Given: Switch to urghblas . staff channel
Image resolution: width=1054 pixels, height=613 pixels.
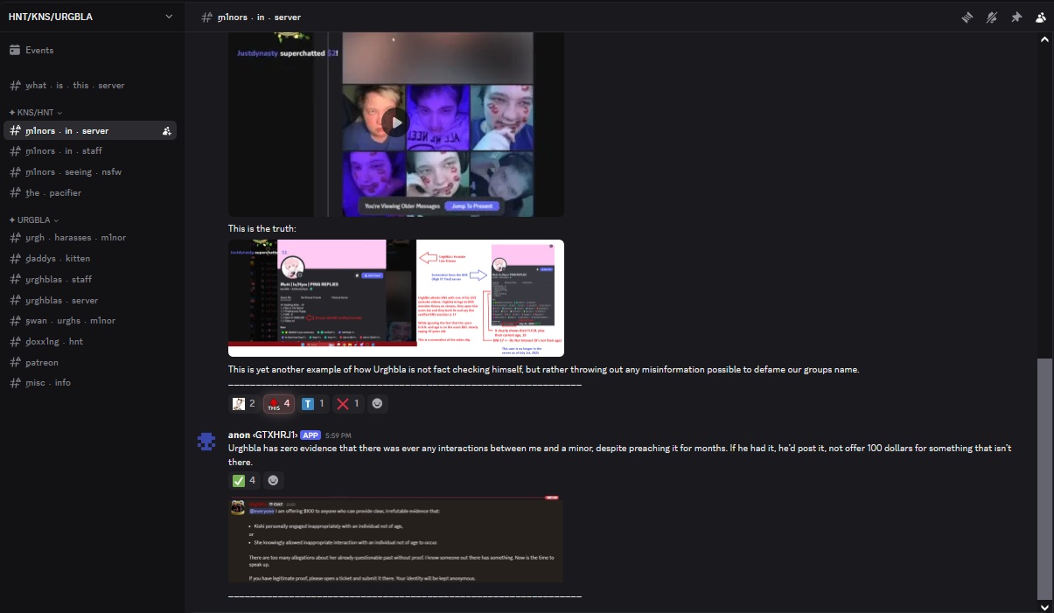Looking at the screenshot, I should pos(91,279).
